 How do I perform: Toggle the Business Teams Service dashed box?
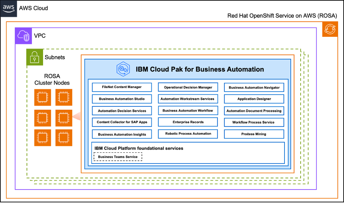(x=118, y=157)
